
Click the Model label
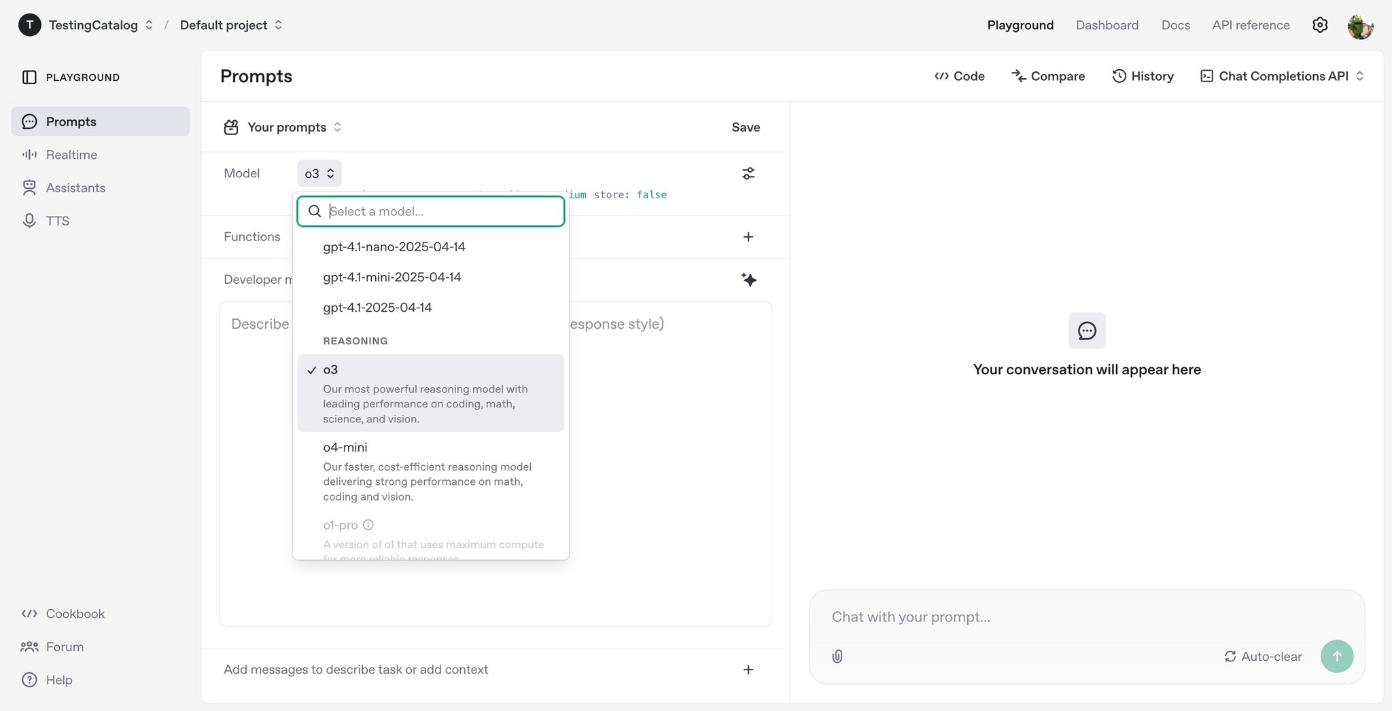point(242,173)
